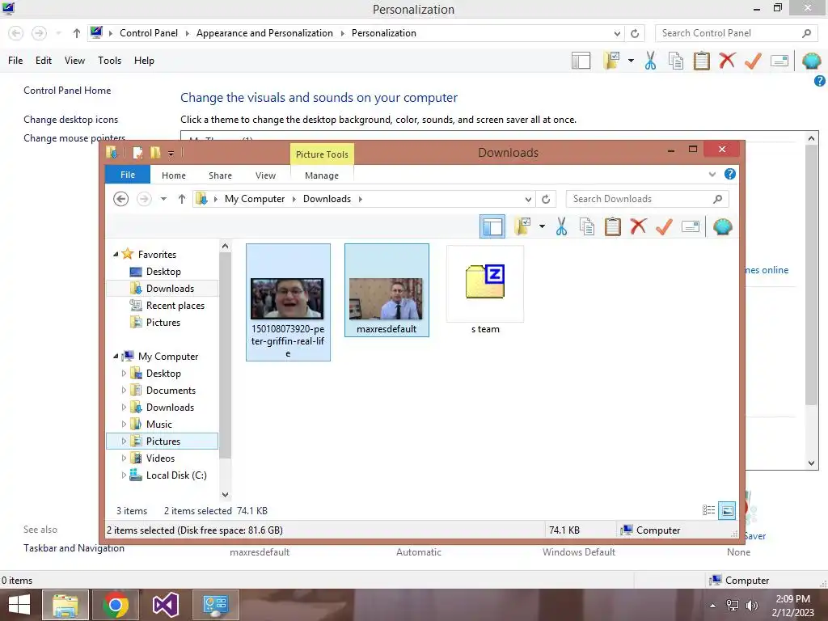Click the Personalization window help icon

click(820, 81)
